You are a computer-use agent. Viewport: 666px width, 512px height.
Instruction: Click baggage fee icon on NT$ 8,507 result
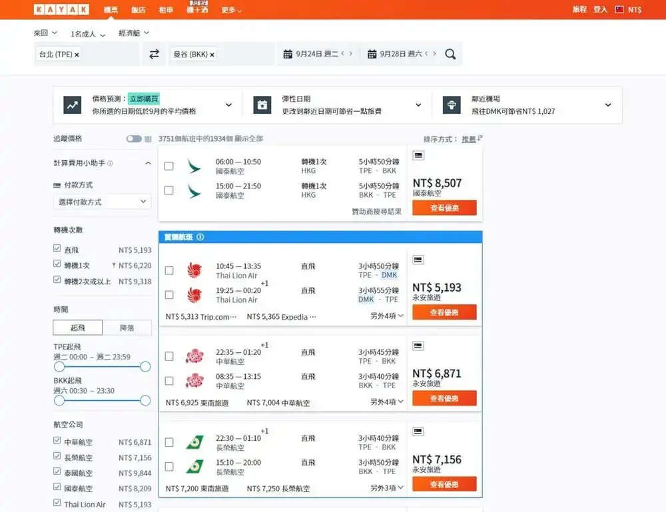click(418, 155)
